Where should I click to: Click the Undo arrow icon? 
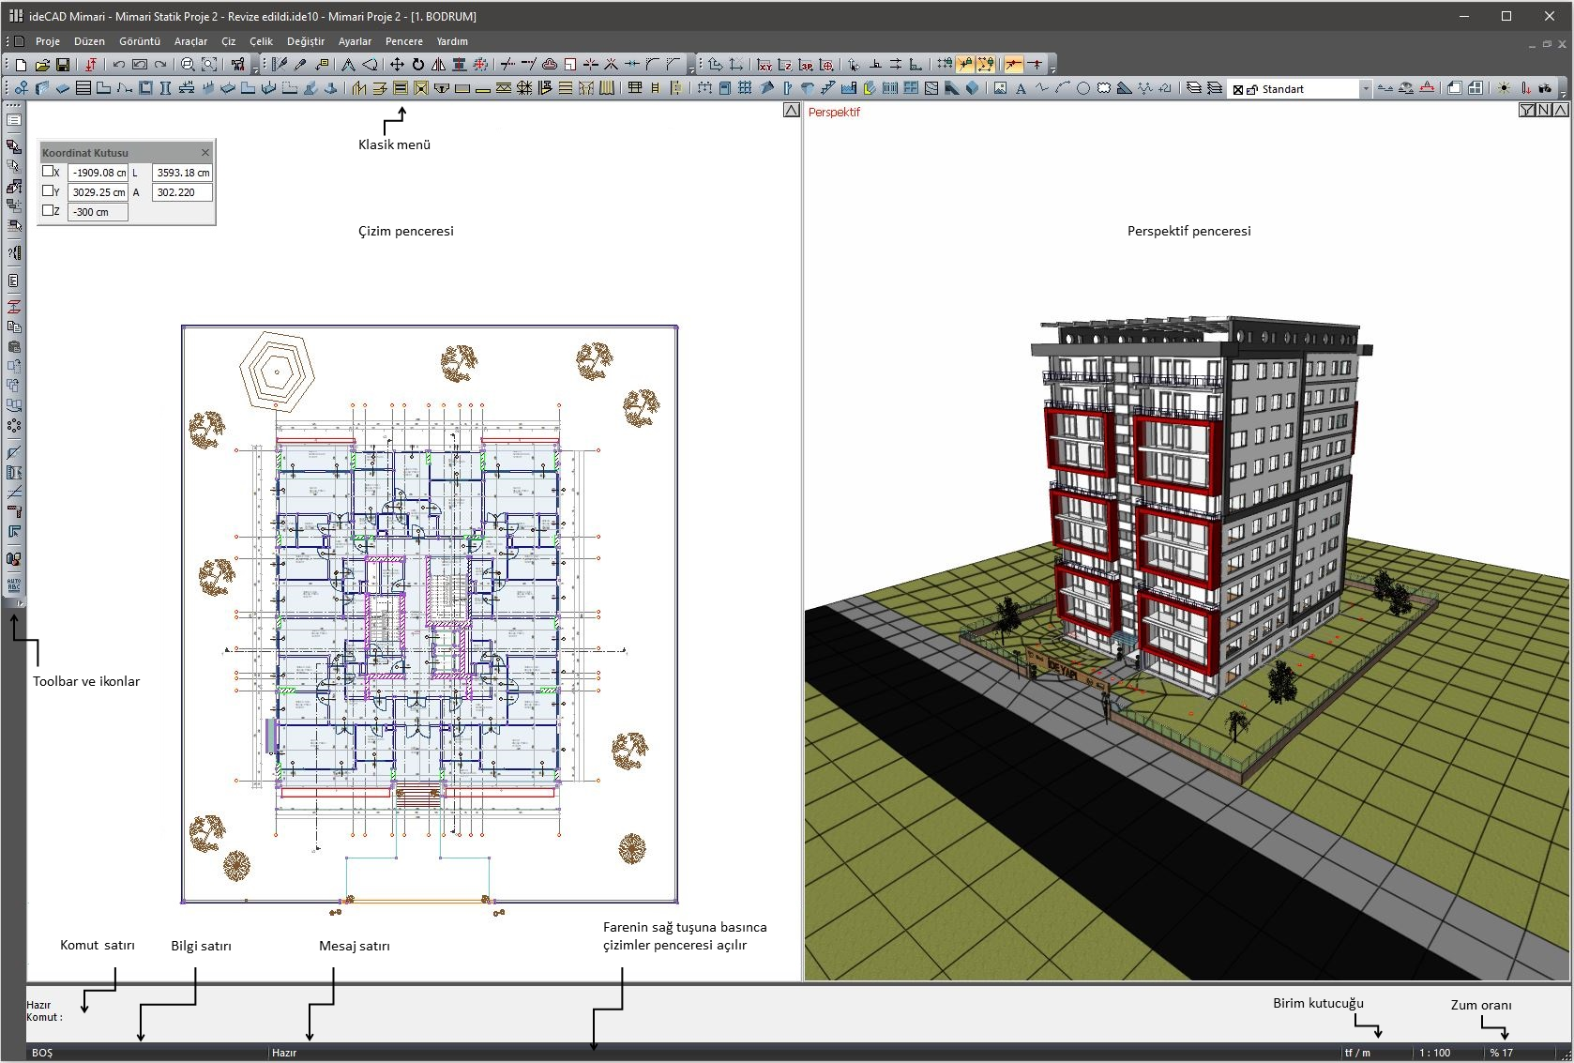(118, 65)
